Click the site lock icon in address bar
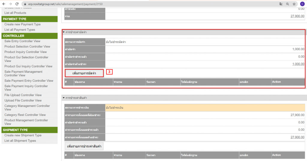This screenshot has height=161, width=307. (26, 4)
